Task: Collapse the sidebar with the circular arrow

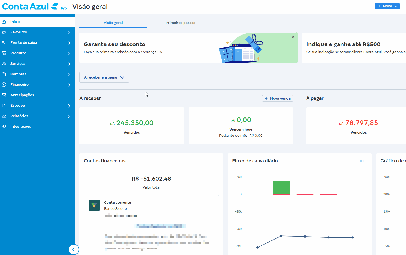Action: tap(74, 249)
